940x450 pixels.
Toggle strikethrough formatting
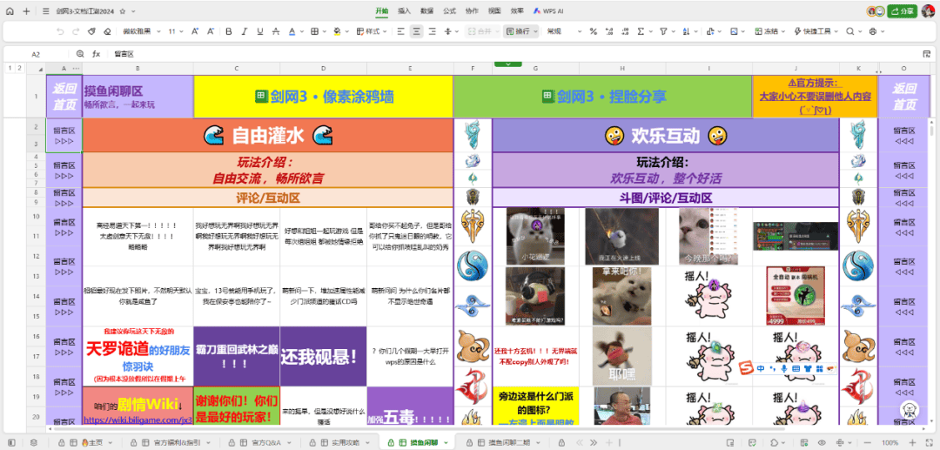(275, 31)
